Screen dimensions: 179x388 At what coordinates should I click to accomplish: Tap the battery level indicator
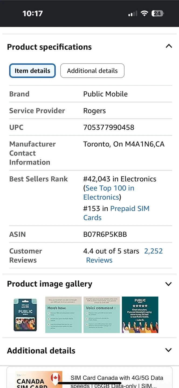tap(157, 13)
